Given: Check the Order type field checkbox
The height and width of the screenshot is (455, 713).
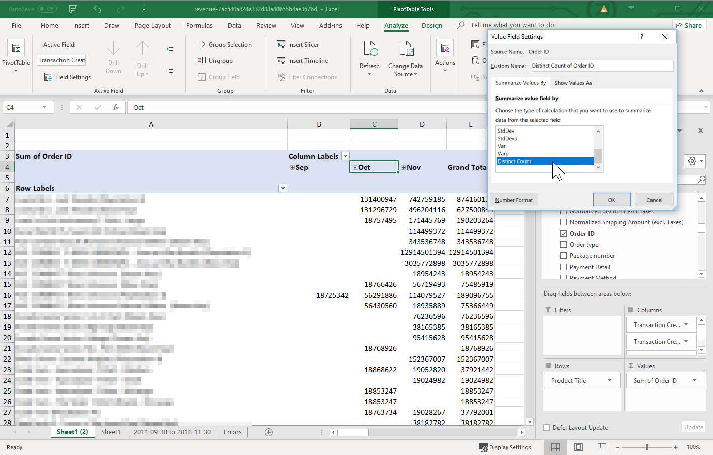Looking at the screenshot, I should point(563,245).
